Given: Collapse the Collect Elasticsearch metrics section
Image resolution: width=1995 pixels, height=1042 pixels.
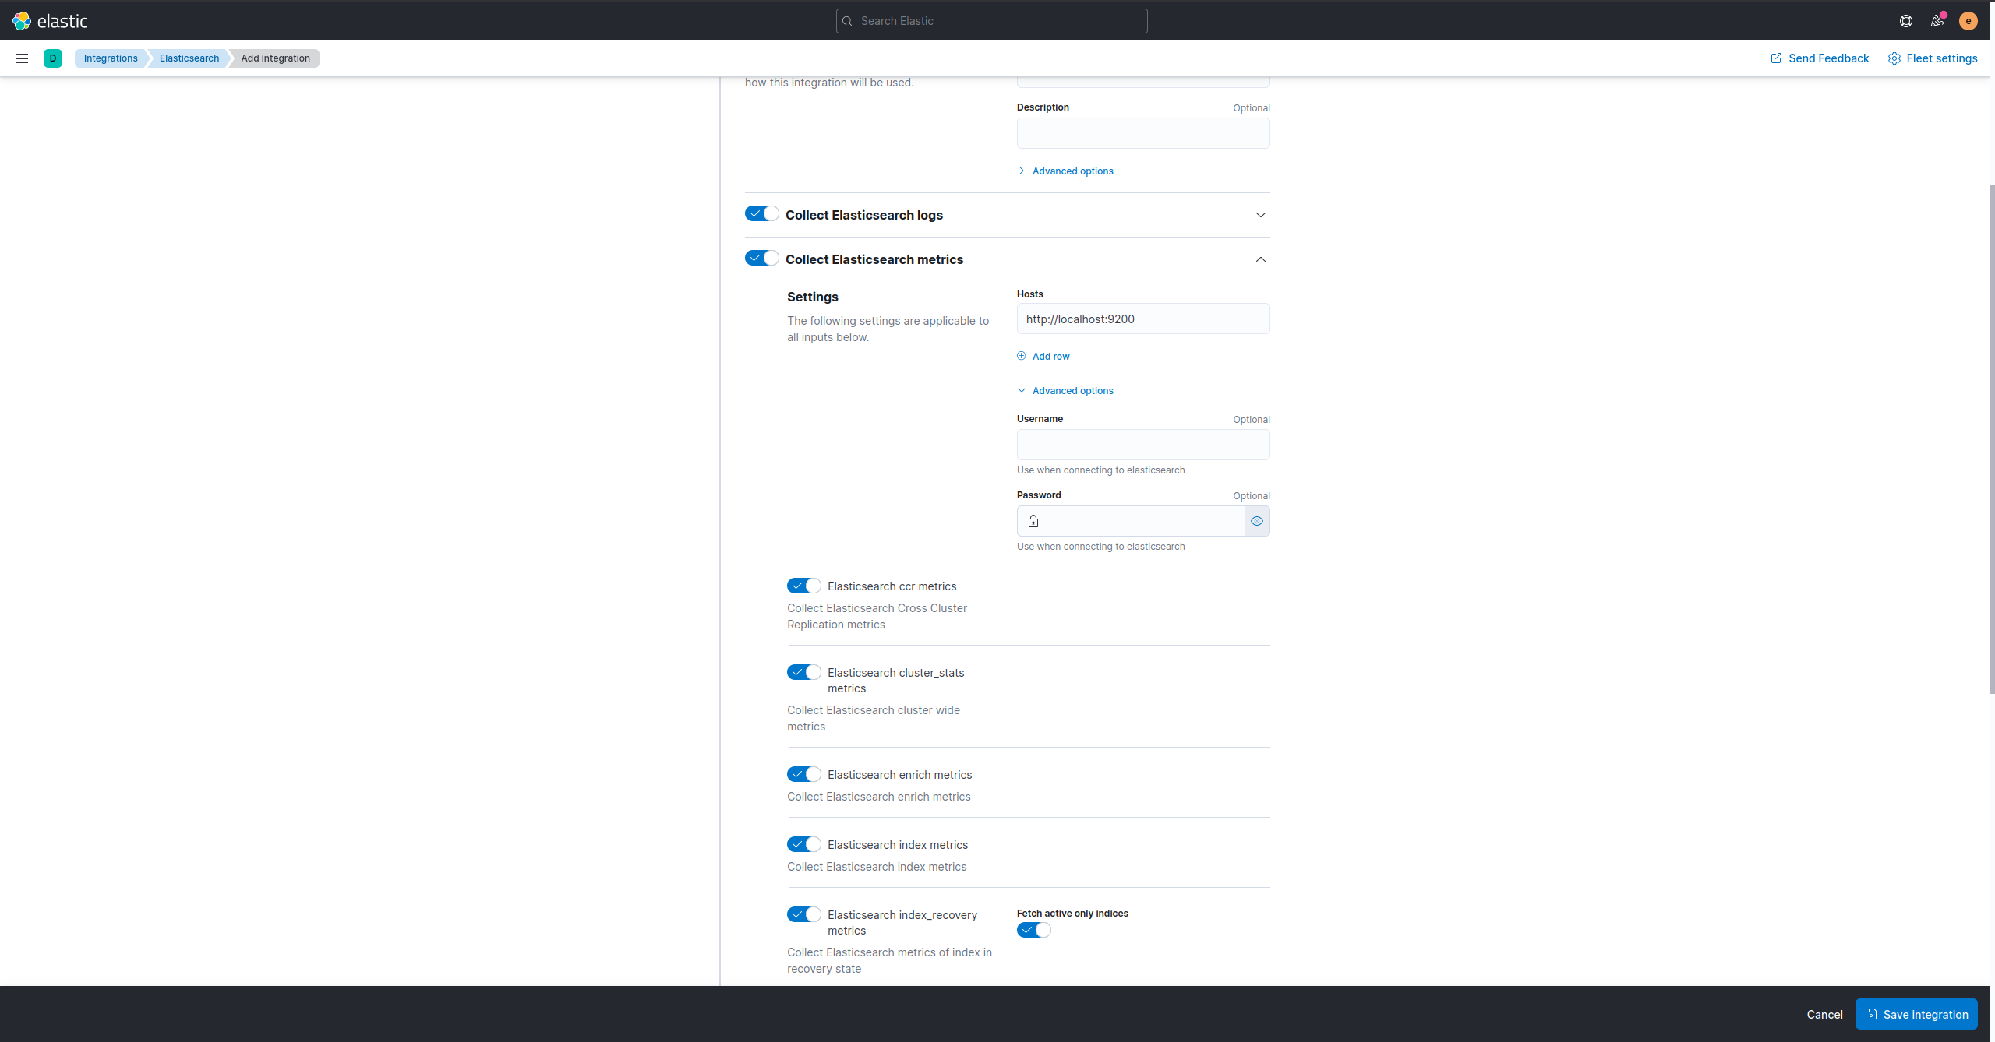Looking at the screenshot, I should tap(1260, 259).
